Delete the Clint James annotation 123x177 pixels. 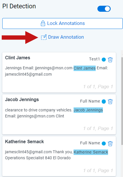[x=110, y=60]
